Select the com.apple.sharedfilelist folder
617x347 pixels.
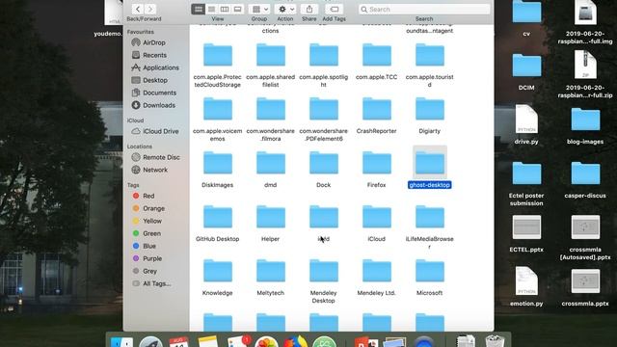pos(271,55)
